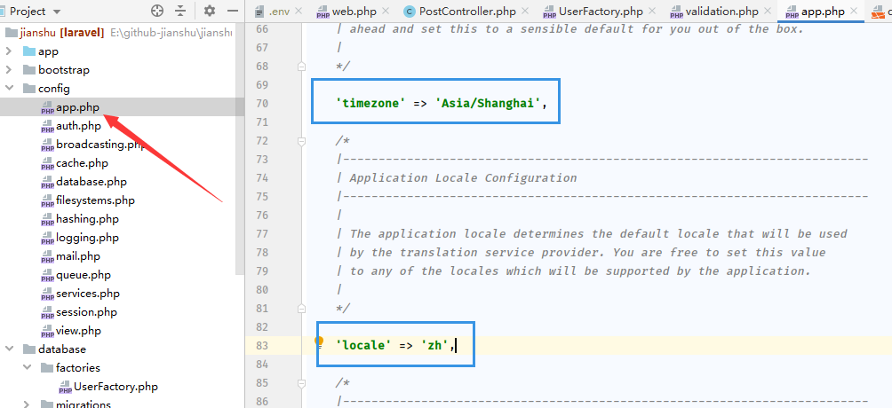
Task: Click the 'locale' key text
Action: [363, 345]
